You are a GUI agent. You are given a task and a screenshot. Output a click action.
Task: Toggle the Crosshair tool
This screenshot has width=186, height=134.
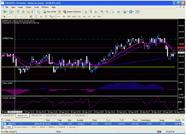pyautogui.click(x=10, y=17)
